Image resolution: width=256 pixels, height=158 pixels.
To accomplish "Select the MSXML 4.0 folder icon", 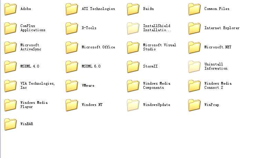I will pyautogui.click(x=10, y=67).
